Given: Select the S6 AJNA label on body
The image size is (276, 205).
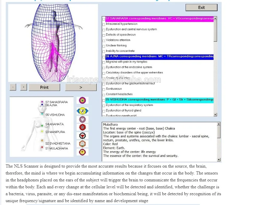Looking at the screenshot, I should (51, 105).
